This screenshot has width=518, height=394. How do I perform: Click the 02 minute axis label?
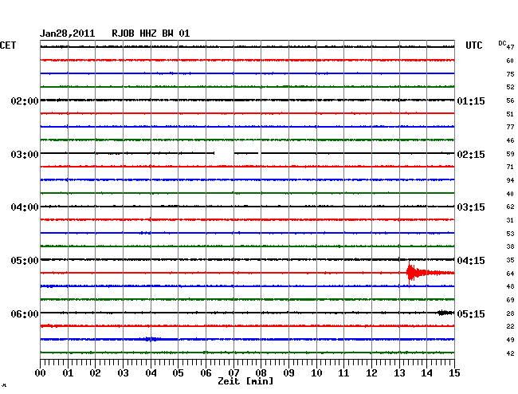tap(95, 373)
